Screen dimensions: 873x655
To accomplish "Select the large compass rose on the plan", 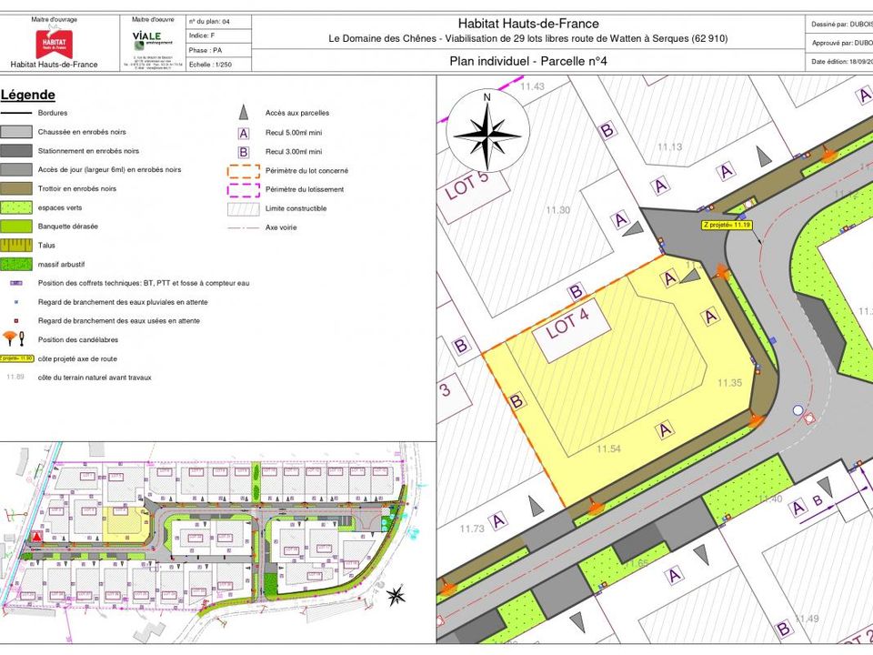I will click(x=487, y=131).
